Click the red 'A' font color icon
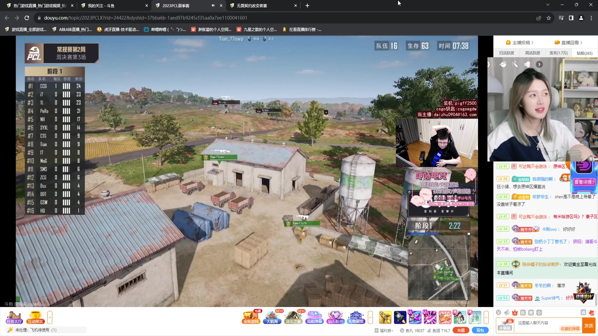Viewport: 598px width, 336px height. 515,313
